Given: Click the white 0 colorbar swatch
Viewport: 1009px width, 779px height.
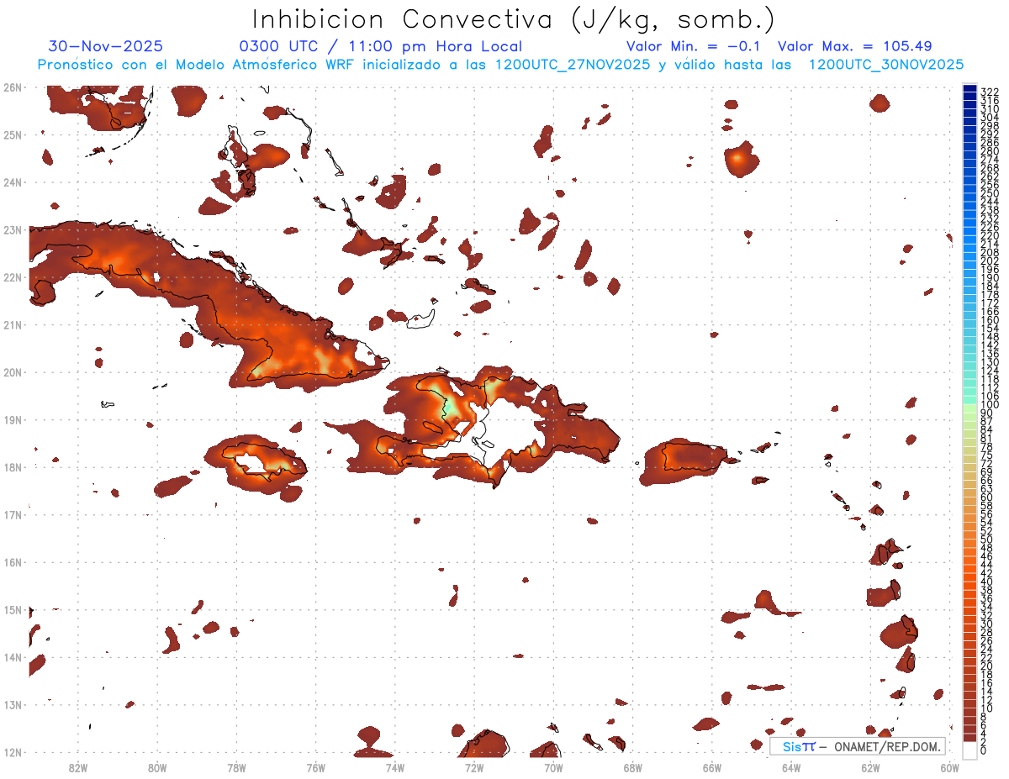Looking at the screenshot, I should click(969, 750).
